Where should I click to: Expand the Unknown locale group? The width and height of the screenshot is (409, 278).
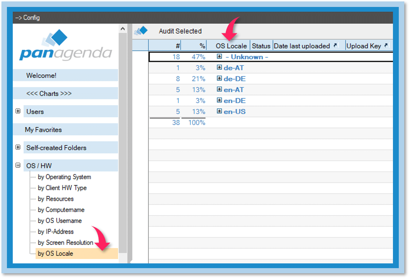click(220, 57)
